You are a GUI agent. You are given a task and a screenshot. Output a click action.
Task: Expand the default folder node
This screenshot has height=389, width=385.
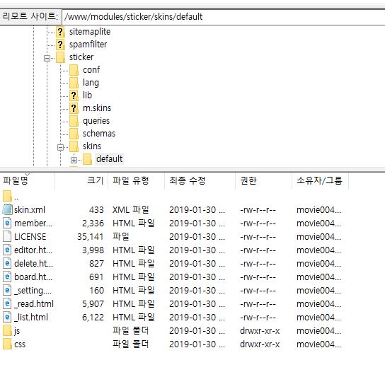tap(74, 160)
